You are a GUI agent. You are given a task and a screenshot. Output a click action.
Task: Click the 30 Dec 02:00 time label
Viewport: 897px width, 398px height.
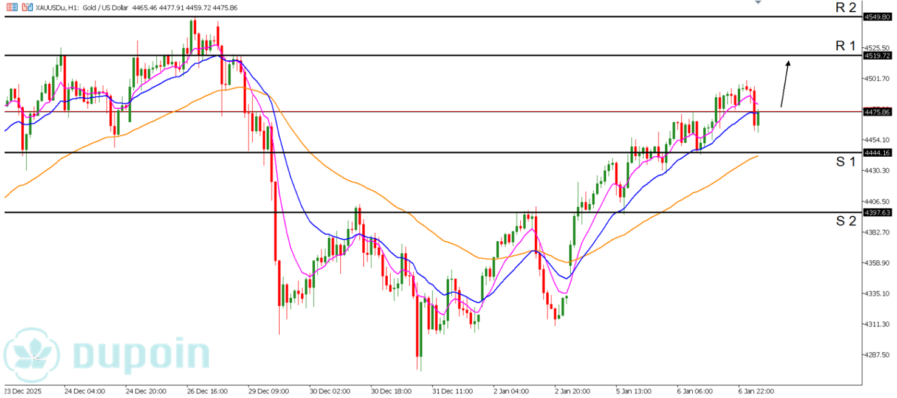coord(329,391)
